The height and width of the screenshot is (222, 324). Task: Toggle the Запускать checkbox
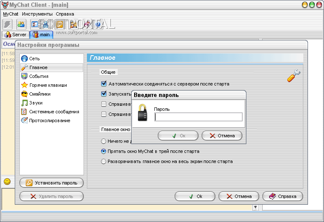click(x=104, y=94)
